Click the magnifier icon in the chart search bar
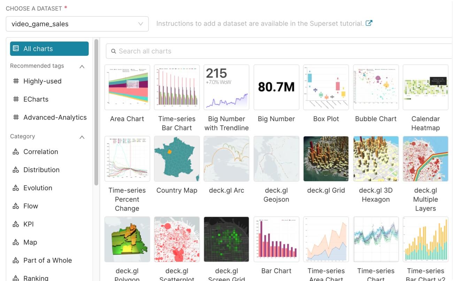 114,51
